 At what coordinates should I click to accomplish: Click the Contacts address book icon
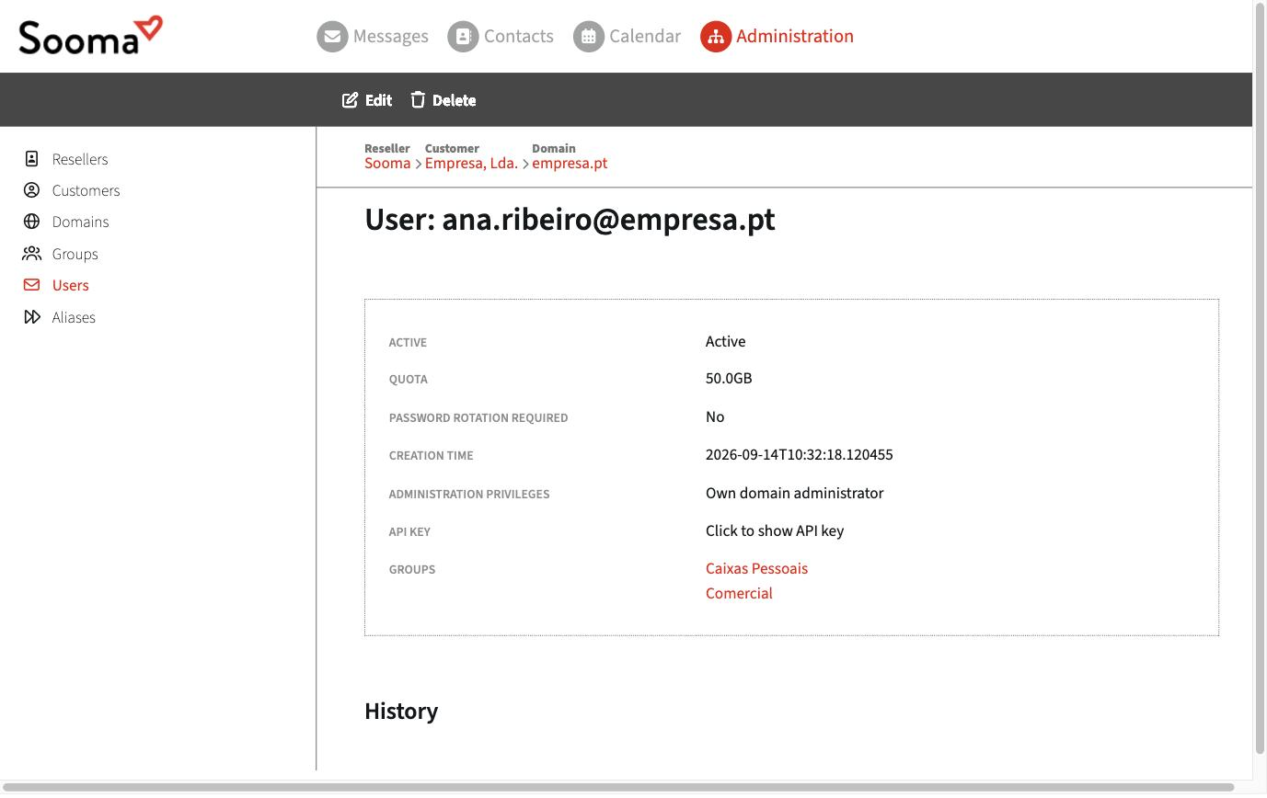(x=463, y=37)
